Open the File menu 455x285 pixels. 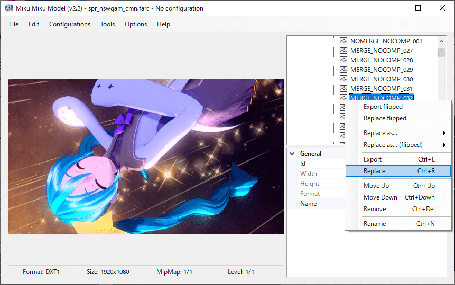click(x=14, y=24)
